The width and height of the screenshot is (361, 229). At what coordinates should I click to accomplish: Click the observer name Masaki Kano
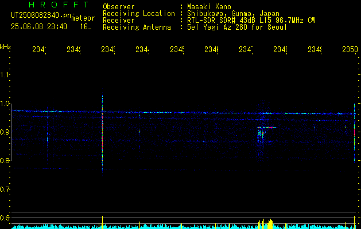click(209, 7)
